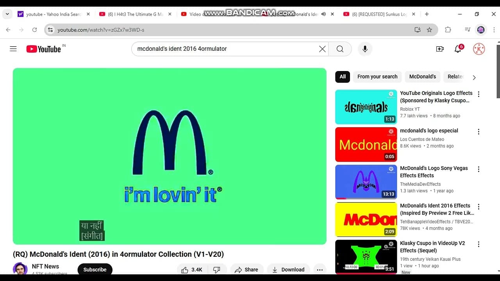The height and width of the screenshot is (281, 500).
Task: View site information icon in address bar
Action: coord(50,30)
